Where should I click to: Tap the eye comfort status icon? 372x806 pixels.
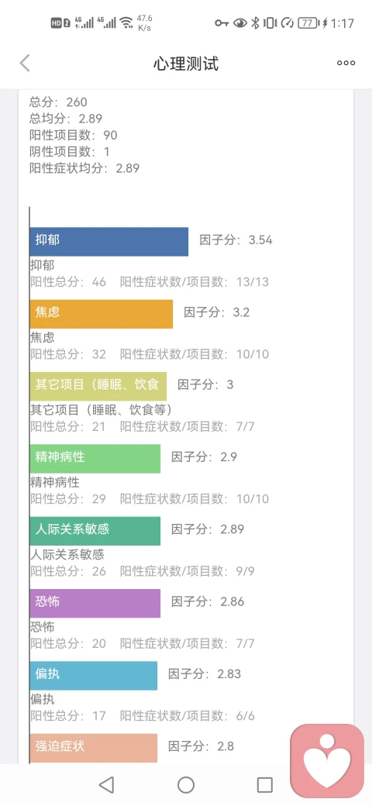pos(239,22)
